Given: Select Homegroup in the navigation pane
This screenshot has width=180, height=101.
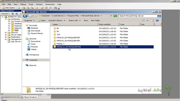Looking at the screenshot, I should [34, 55].
